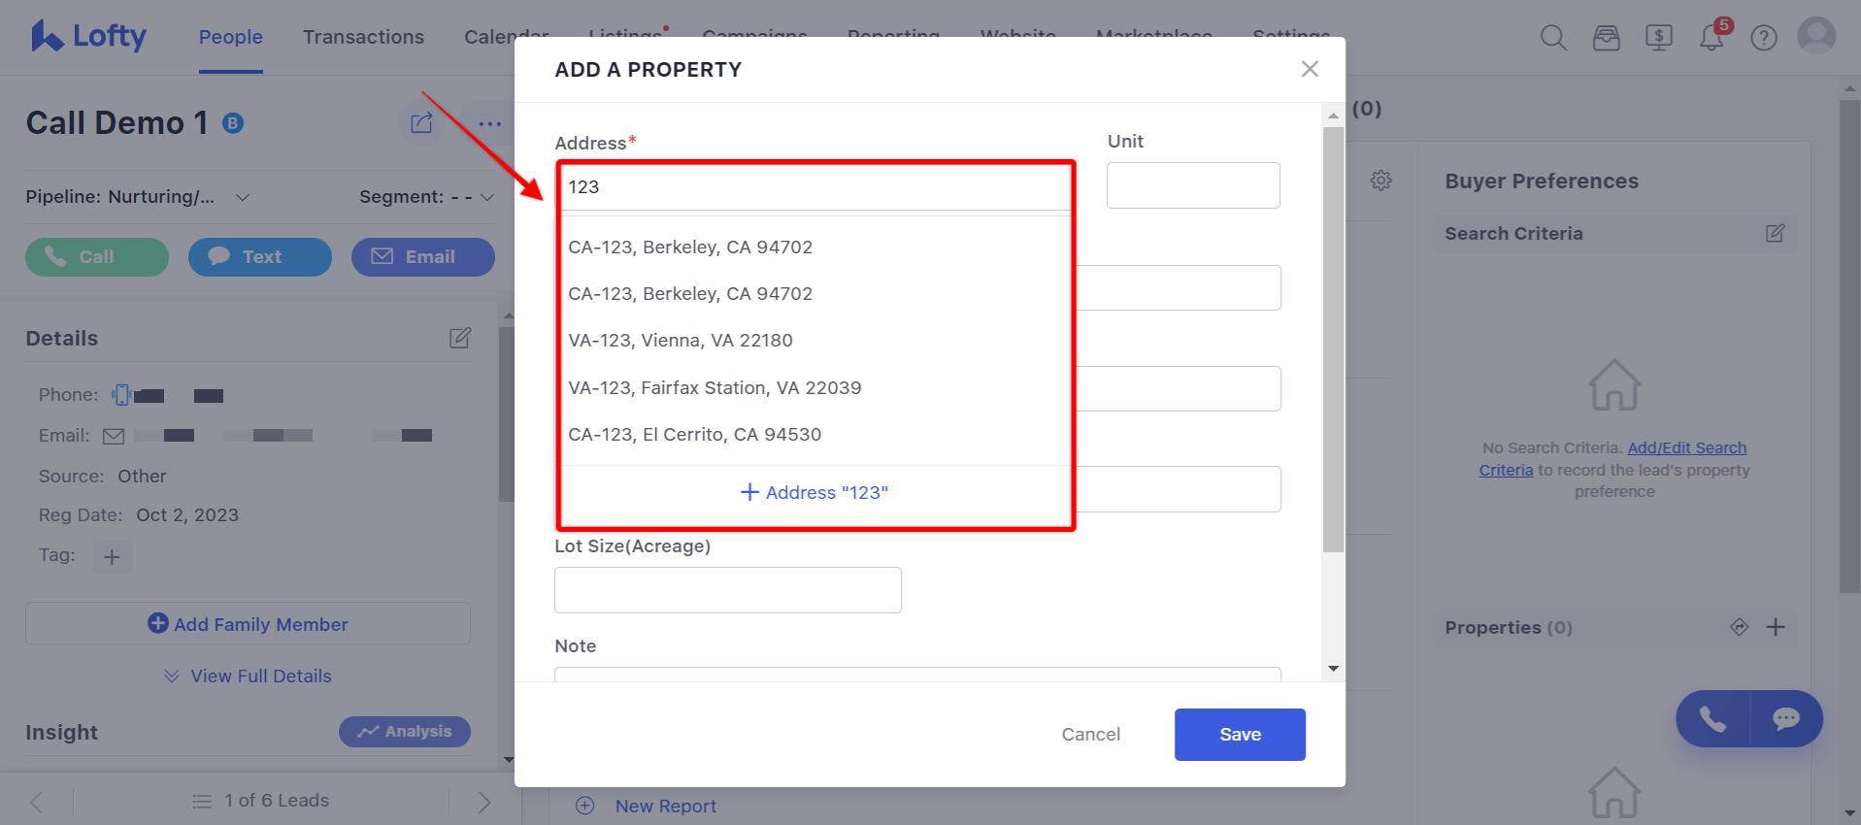Open the Calendar section
Image resolution: width=1861 pixels, height=825 pixels.
[506, 37]
